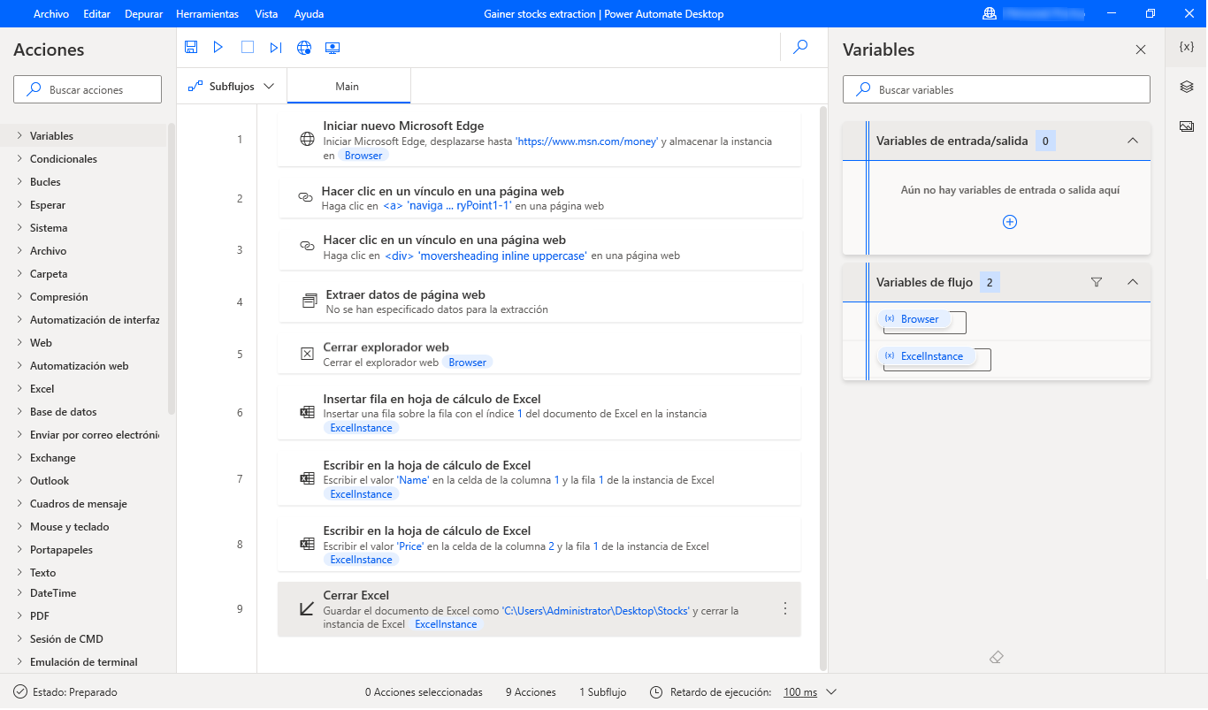Click the msn.com/money URL in action 1

(x=588, y=141)
